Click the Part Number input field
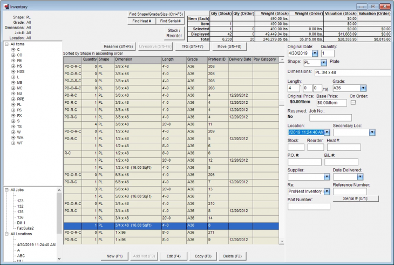The width and height of the screenshot is (394, 265). tap(309, 207)
